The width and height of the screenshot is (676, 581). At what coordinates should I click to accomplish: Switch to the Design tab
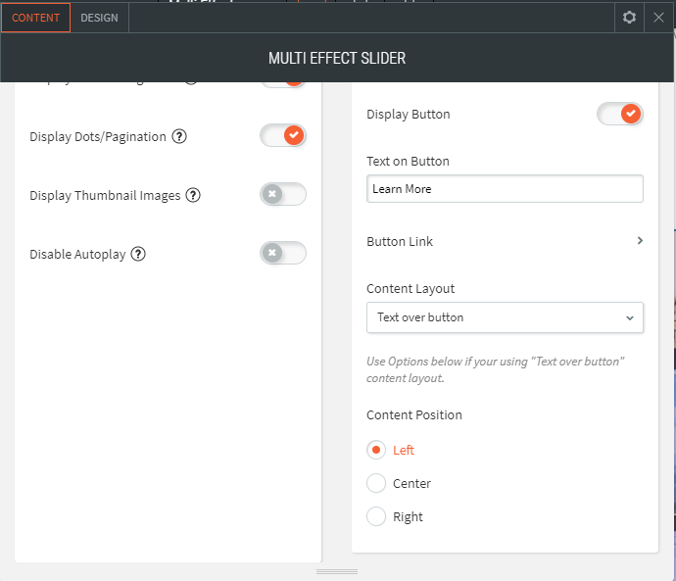coord(99,18)
